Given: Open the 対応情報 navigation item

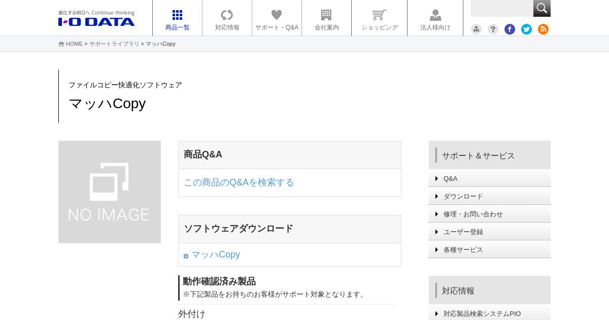Looking at the screenshot, I should click(227, 18).
